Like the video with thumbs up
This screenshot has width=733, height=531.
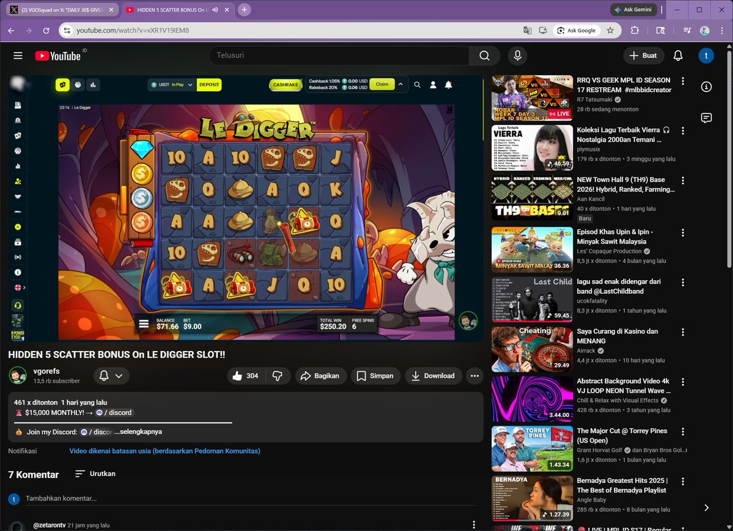click(246, 375)
